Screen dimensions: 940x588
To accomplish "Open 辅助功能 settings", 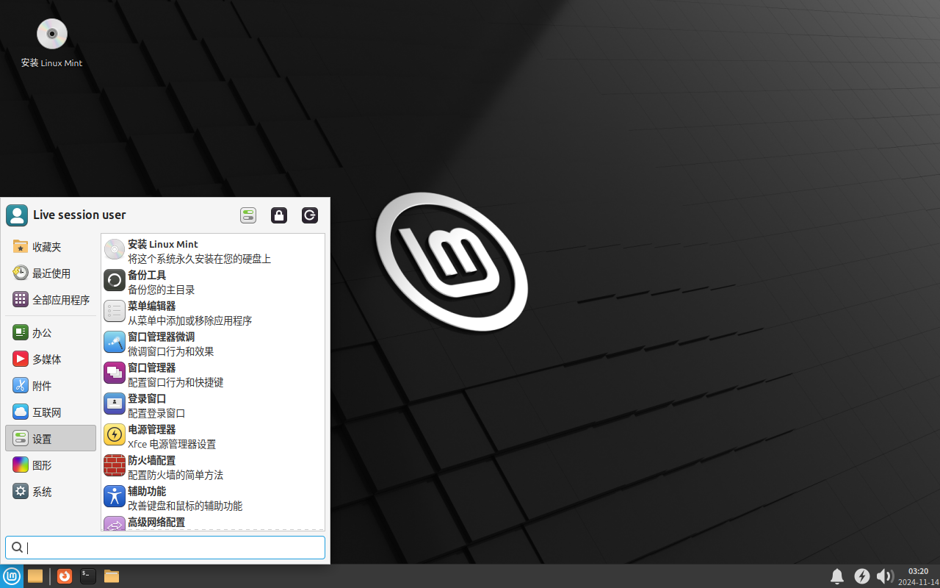I will click(x=213, y=498).
